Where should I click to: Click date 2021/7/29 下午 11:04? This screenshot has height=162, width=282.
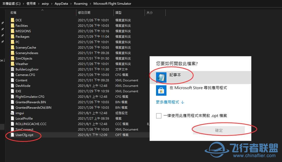coord(93,37)
